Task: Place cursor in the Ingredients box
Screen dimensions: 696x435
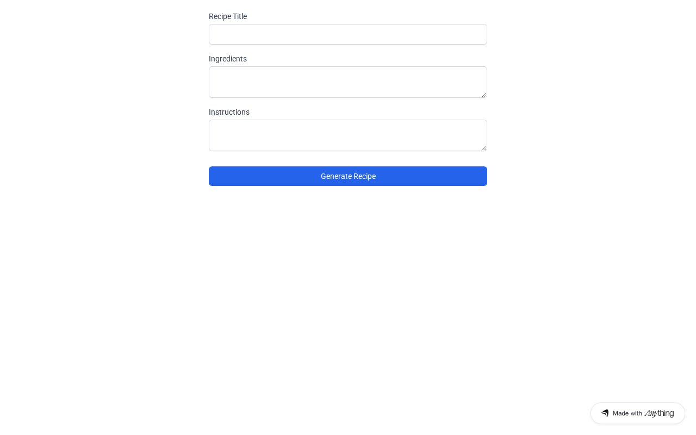Action: [348, 82]
